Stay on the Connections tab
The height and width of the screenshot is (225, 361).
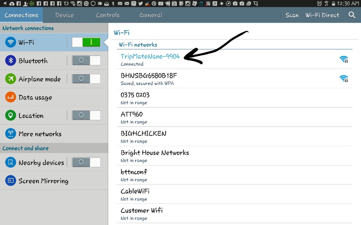(x=21, y=15)
